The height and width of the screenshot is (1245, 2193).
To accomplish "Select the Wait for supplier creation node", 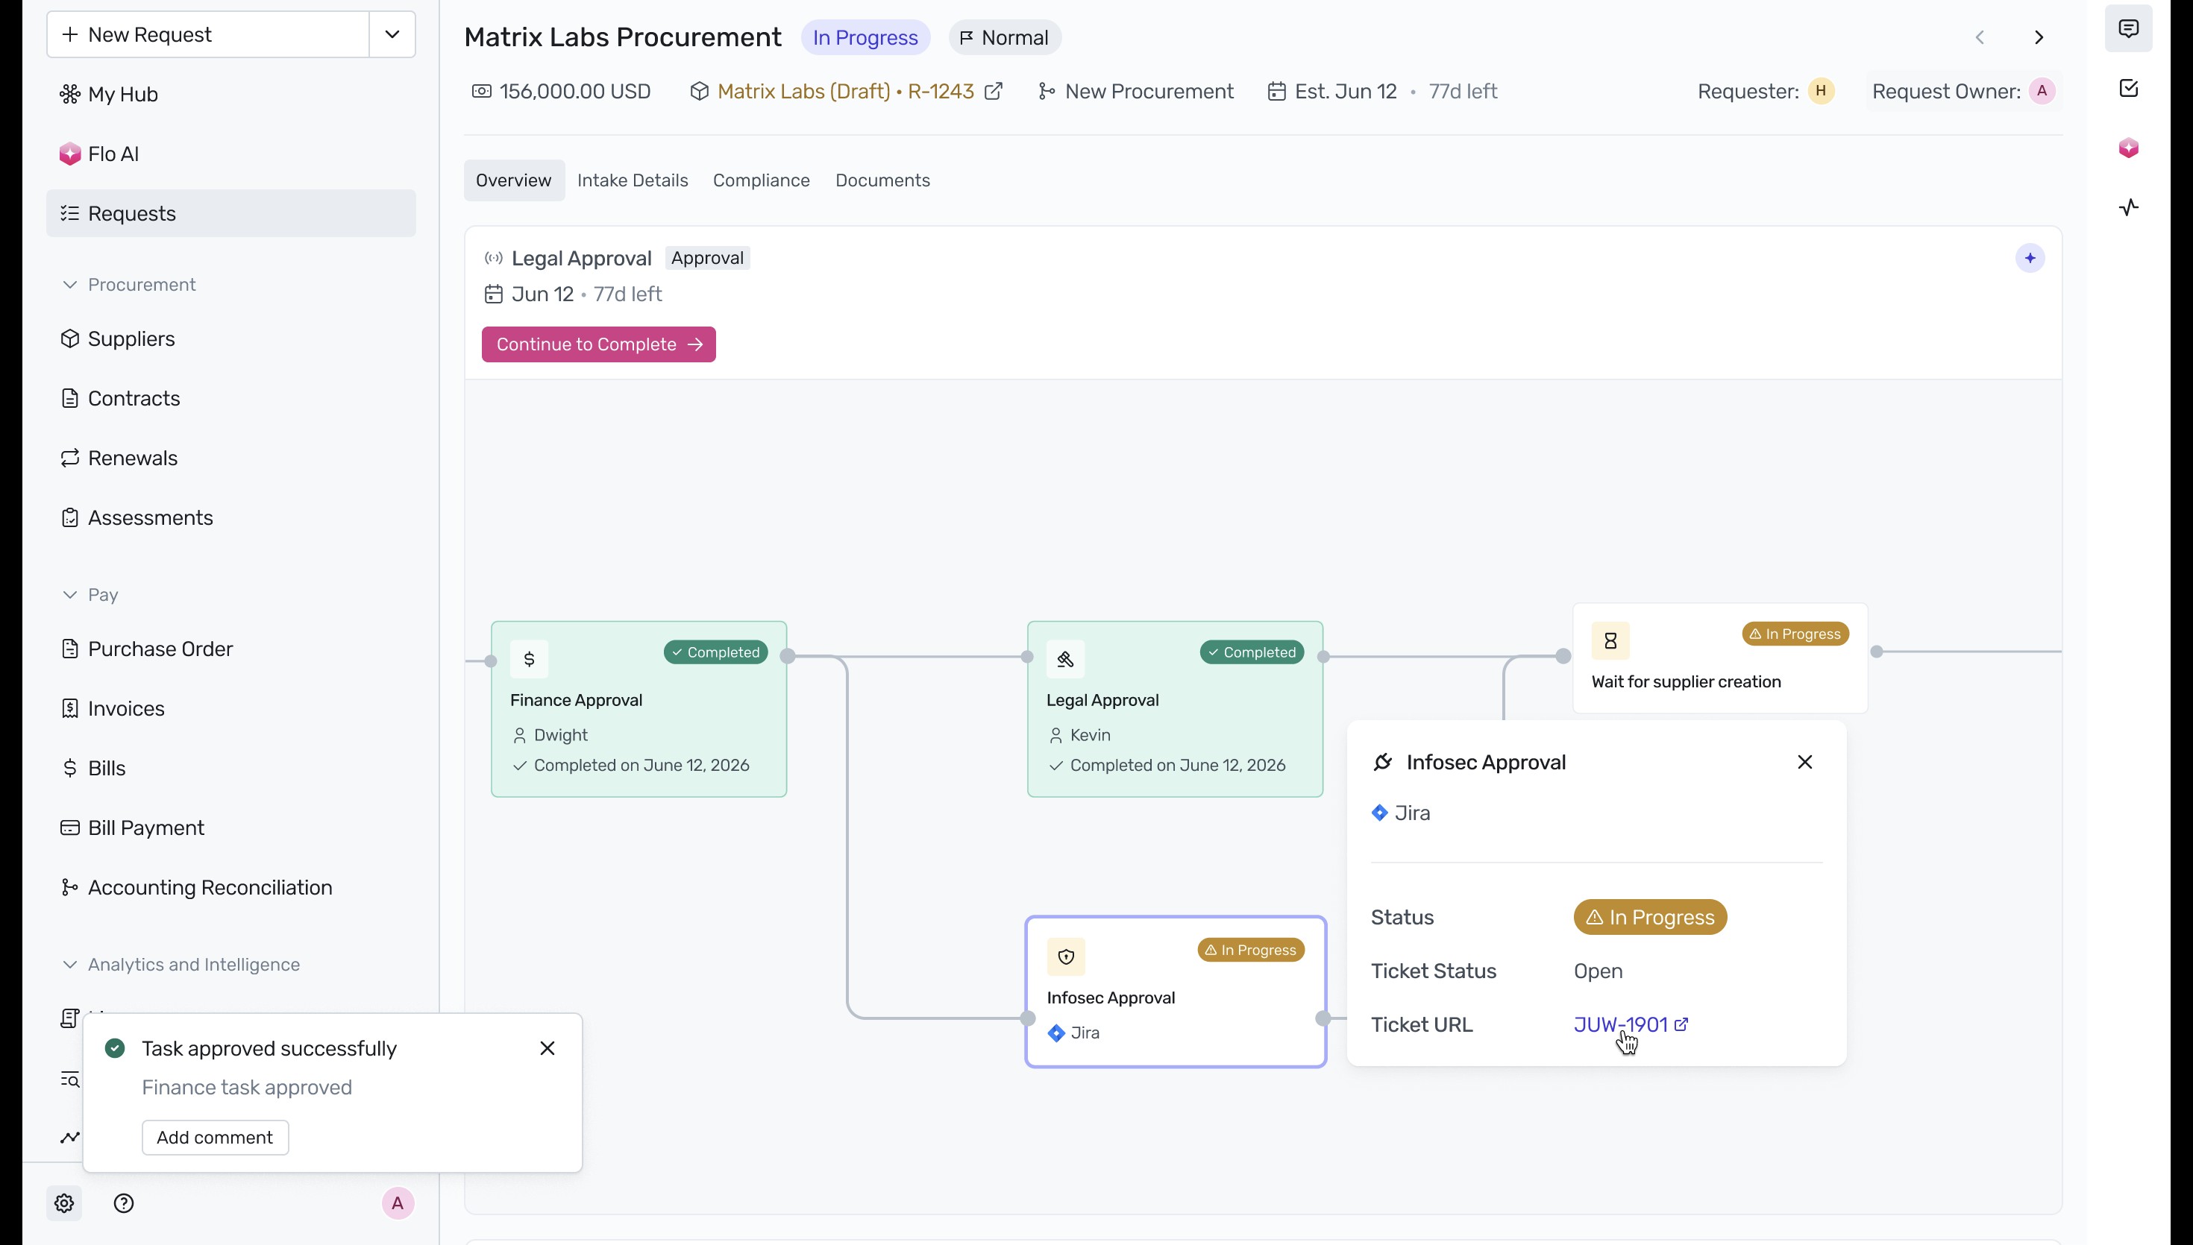I will [1720, 658].
